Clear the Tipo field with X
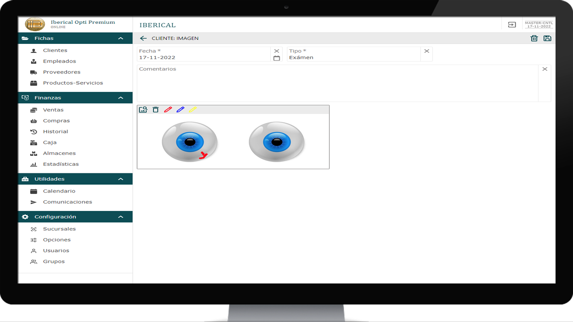The image size is (573, 322). coord(427,51)
